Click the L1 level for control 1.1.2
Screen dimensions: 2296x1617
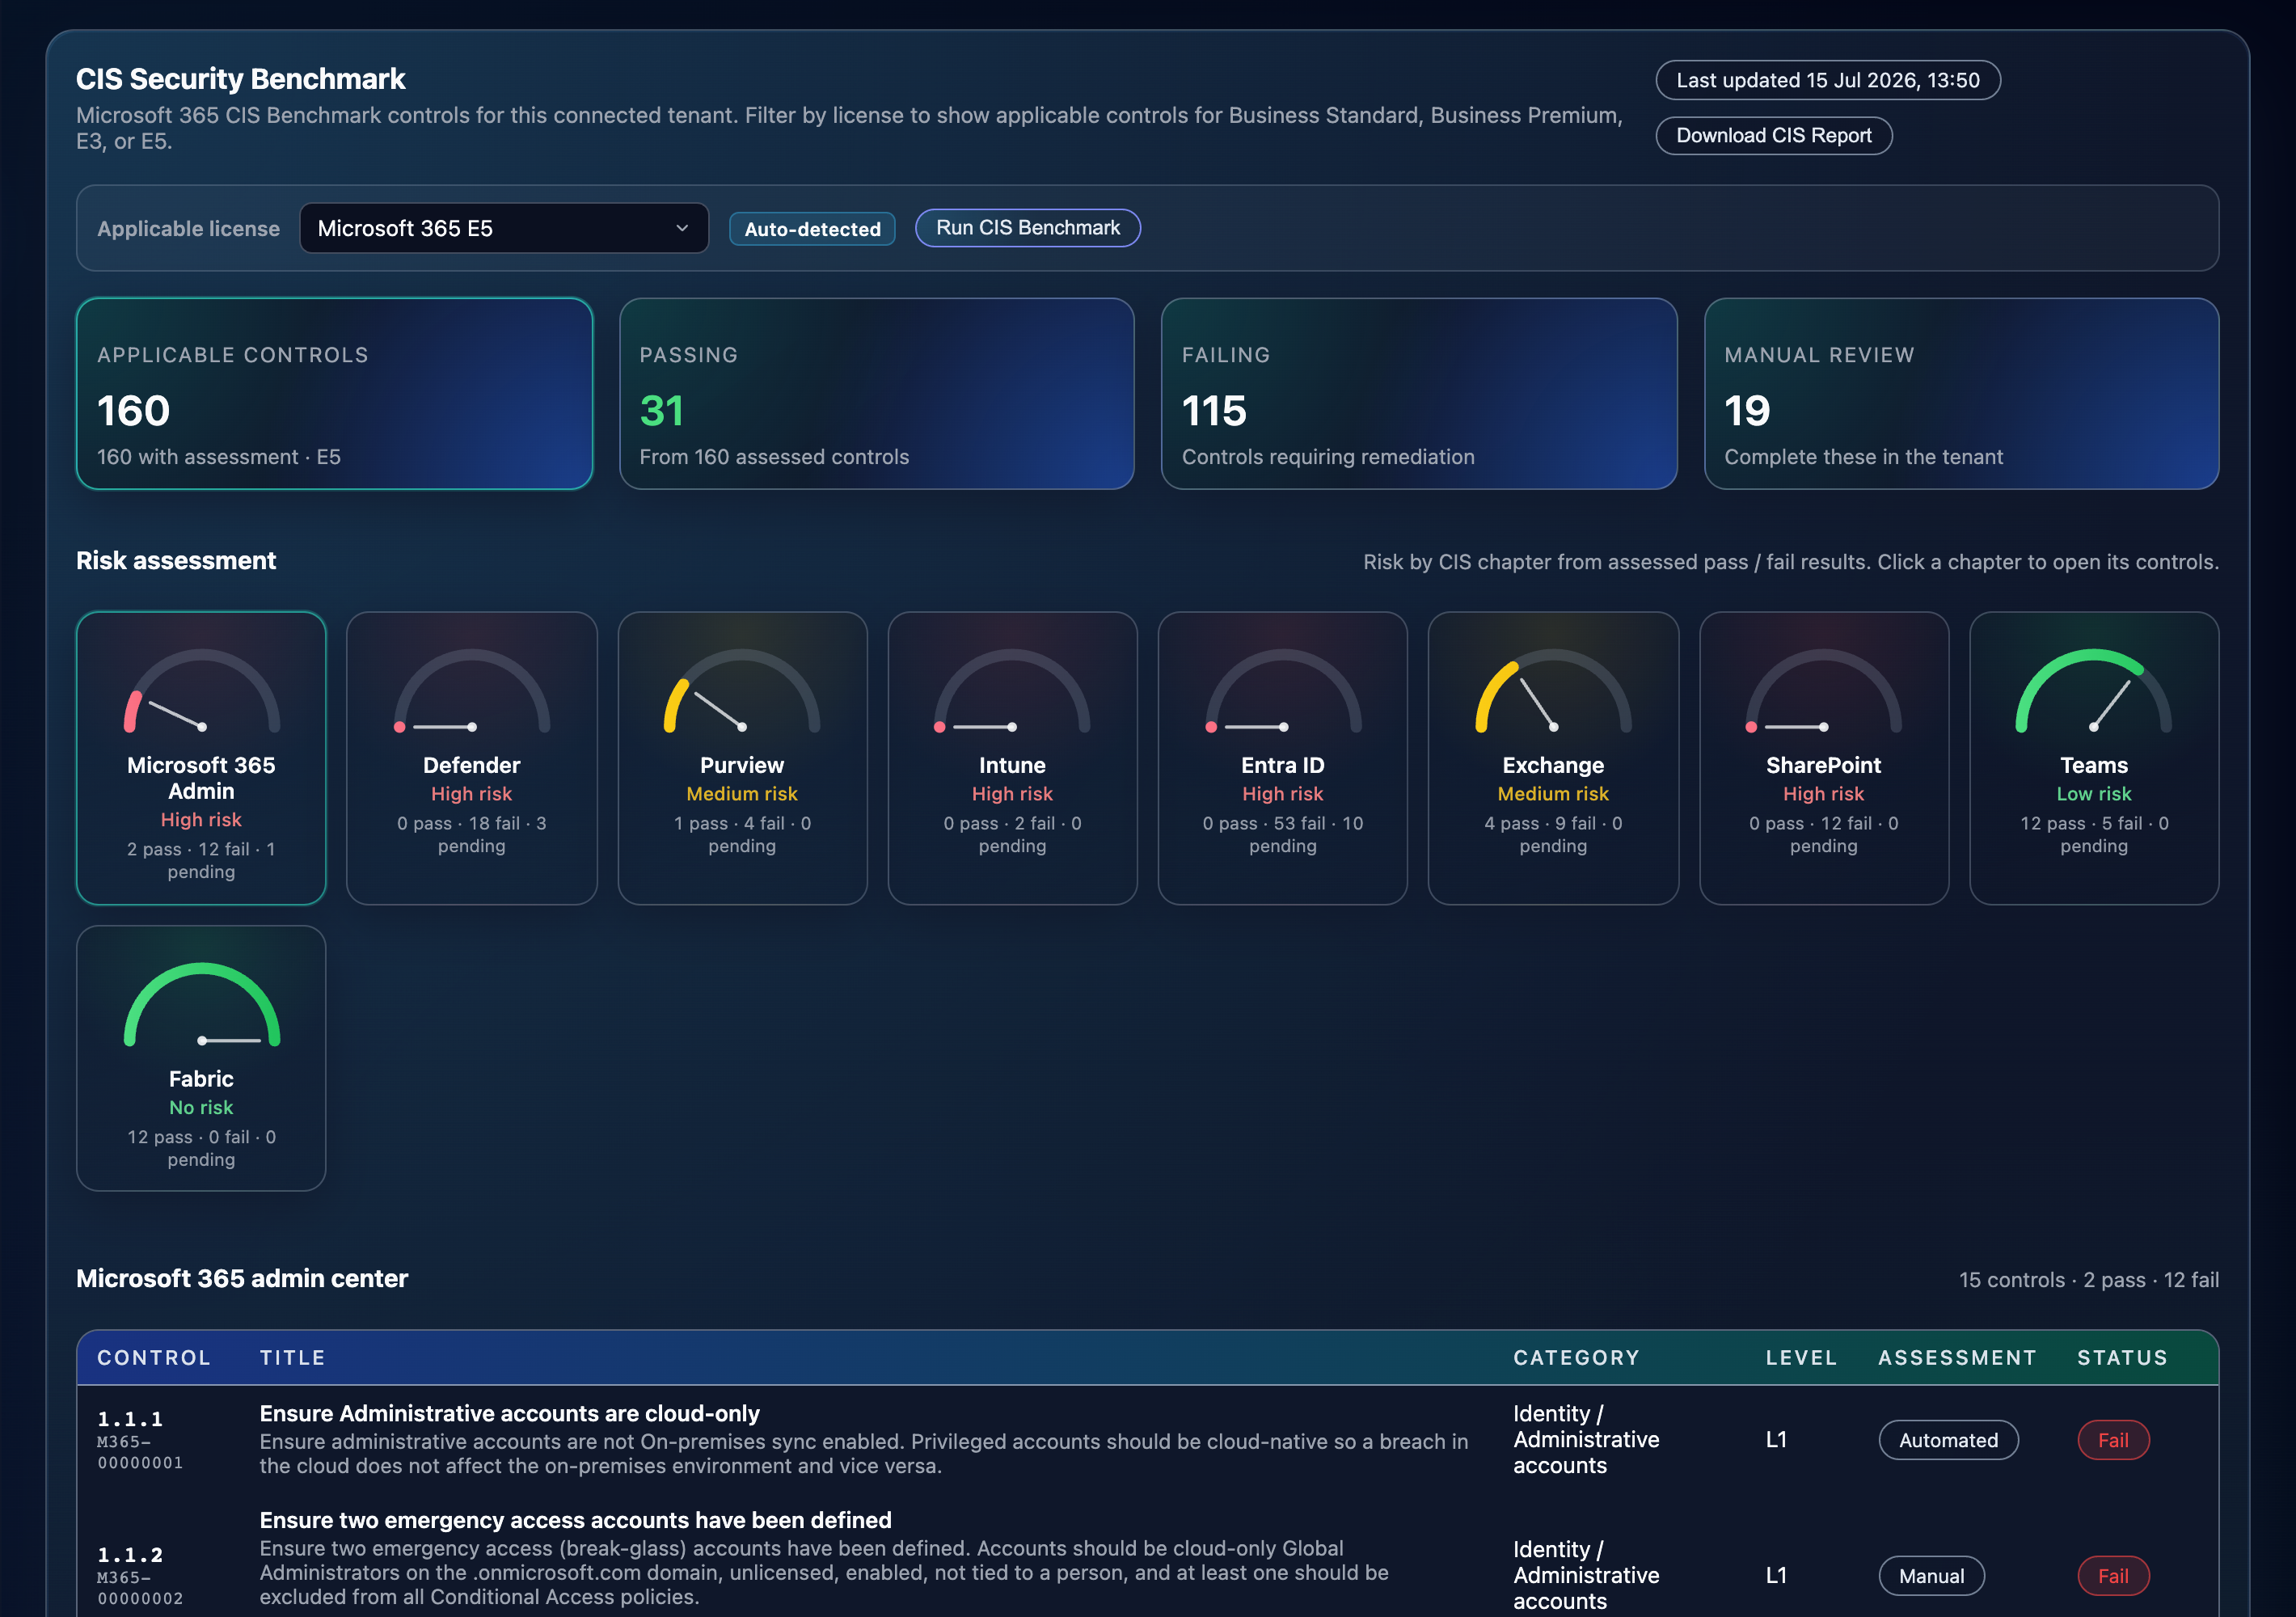pos(1776,1576)
